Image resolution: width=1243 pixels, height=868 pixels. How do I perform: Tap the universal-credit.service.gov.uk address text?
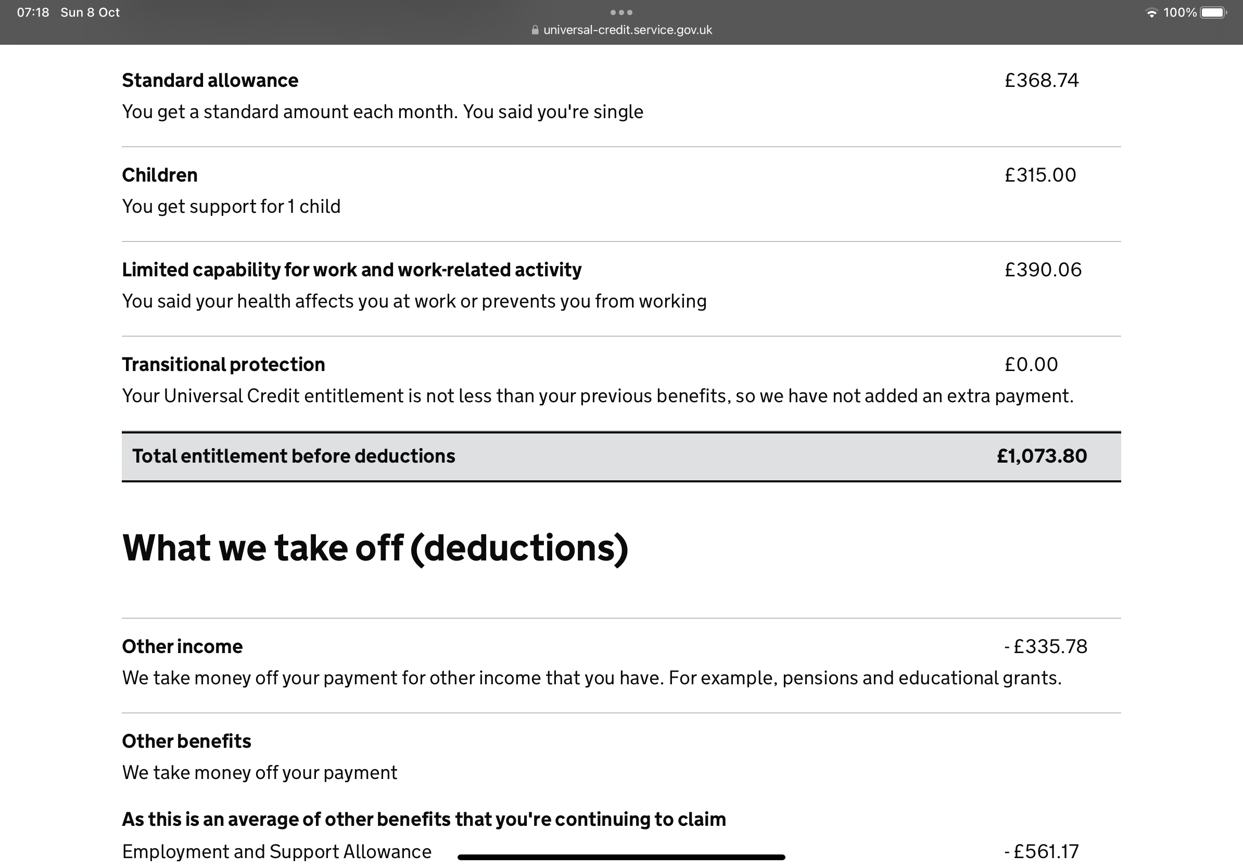pyautogui.click(x=627, y=30)
